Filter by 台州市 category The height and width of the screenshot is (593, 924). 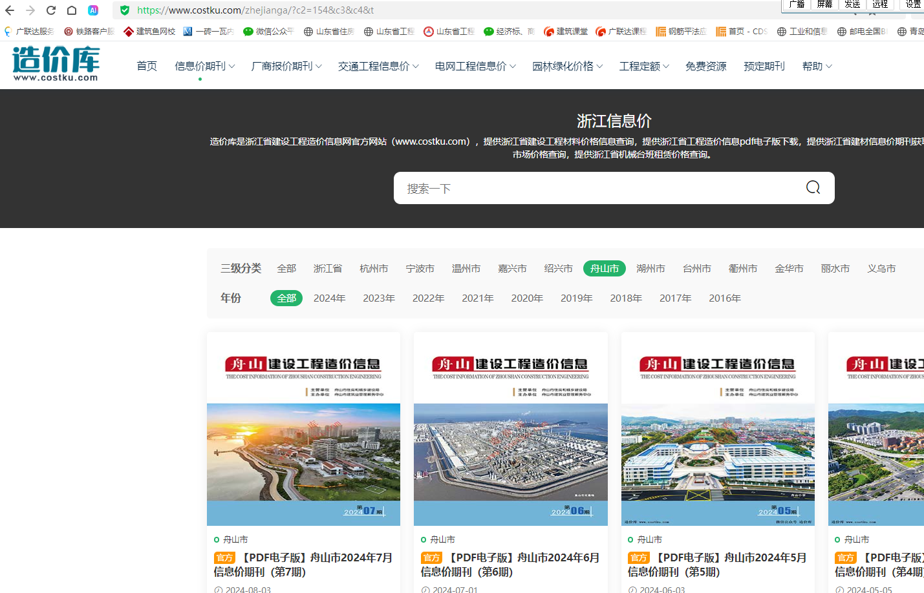pos(697,268)
